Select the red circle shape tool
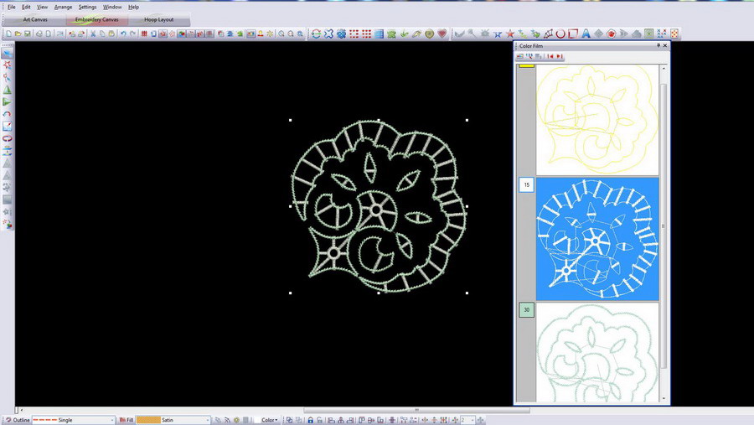Viewport: 754px width, 425px height. [560, 34]
